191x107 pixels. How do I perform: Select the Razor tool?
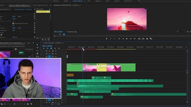37,53
